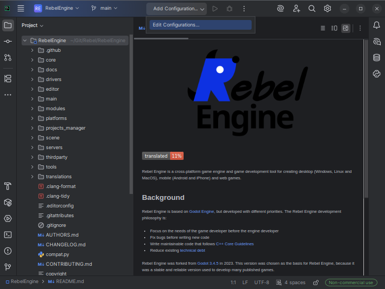The image size is (385, 289).
Task: Expand the translations folder
Action: (x=32, y=177)
